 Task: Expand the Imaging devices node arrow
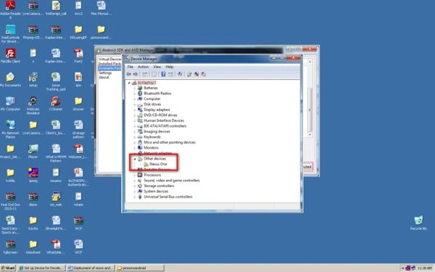[135, 131]
